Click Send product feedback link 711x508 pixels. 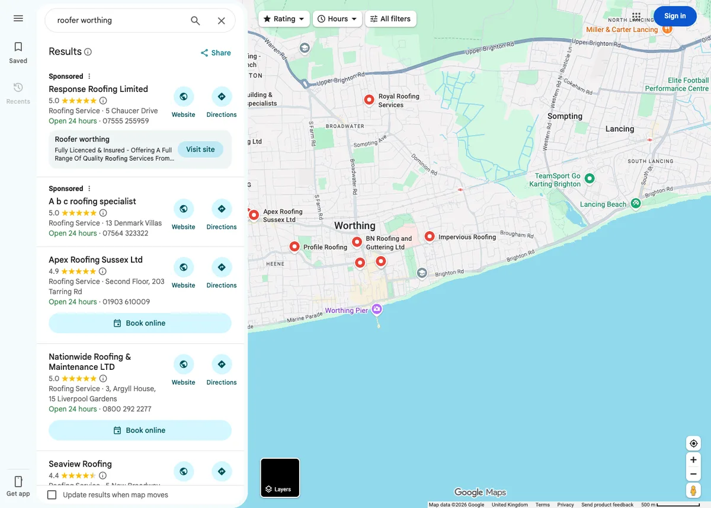pos(607,505)
